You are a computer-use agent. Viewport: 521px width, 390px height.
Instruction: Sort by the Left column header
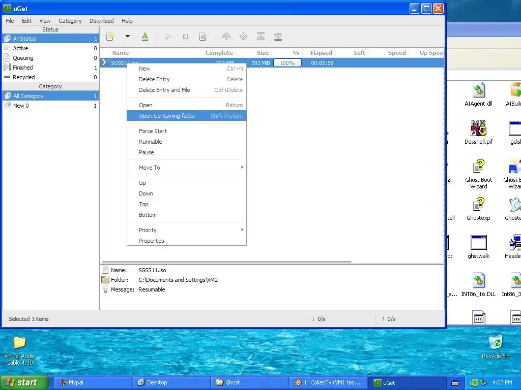(352, 53)
